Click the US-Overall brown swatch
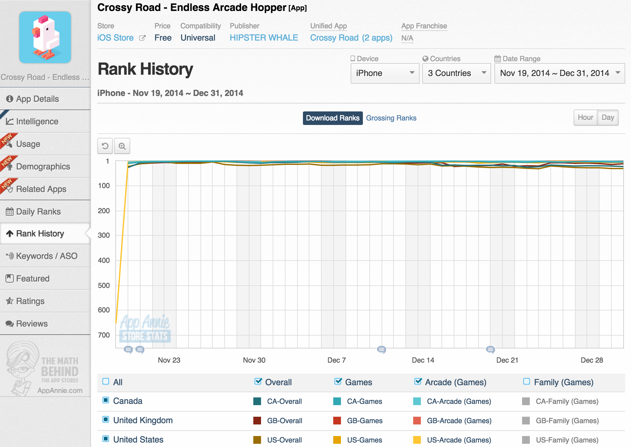The width and height of the screenshot is (631, 447). tap(257, 440)
